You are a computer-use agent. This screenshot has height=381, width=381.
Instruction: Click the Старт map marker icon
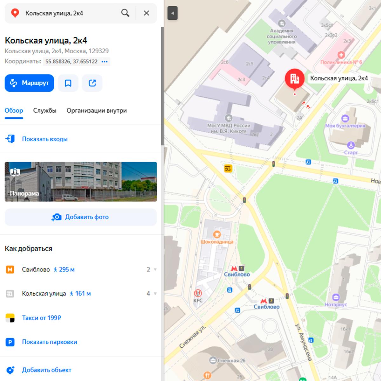[x=351, y=145]
